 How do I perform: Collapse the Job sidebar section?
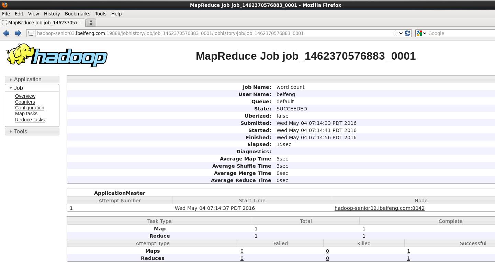[32, 88]
